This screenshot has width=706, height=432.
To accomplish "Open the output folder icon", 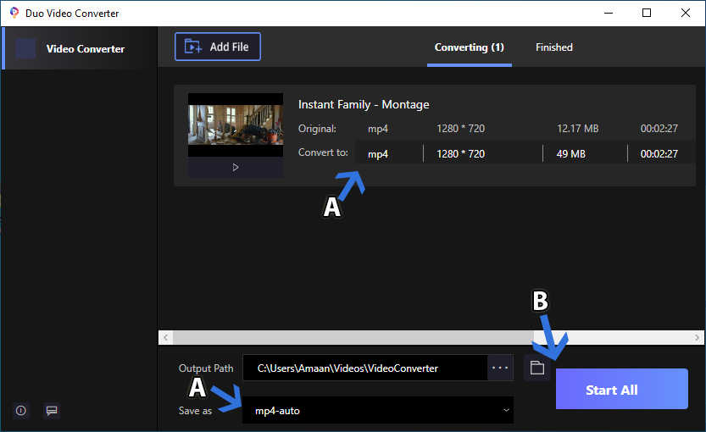I will 537,368.
